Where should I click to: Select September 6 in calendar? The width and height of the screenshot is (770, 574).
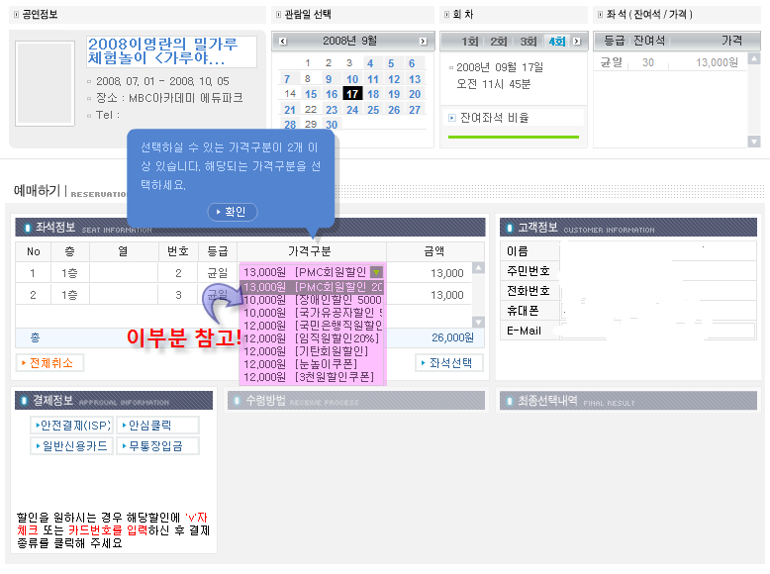(412, 63)
